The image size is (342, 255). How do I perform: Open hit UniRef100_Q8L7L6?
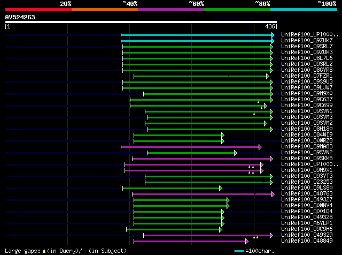(x=307, y=58)
